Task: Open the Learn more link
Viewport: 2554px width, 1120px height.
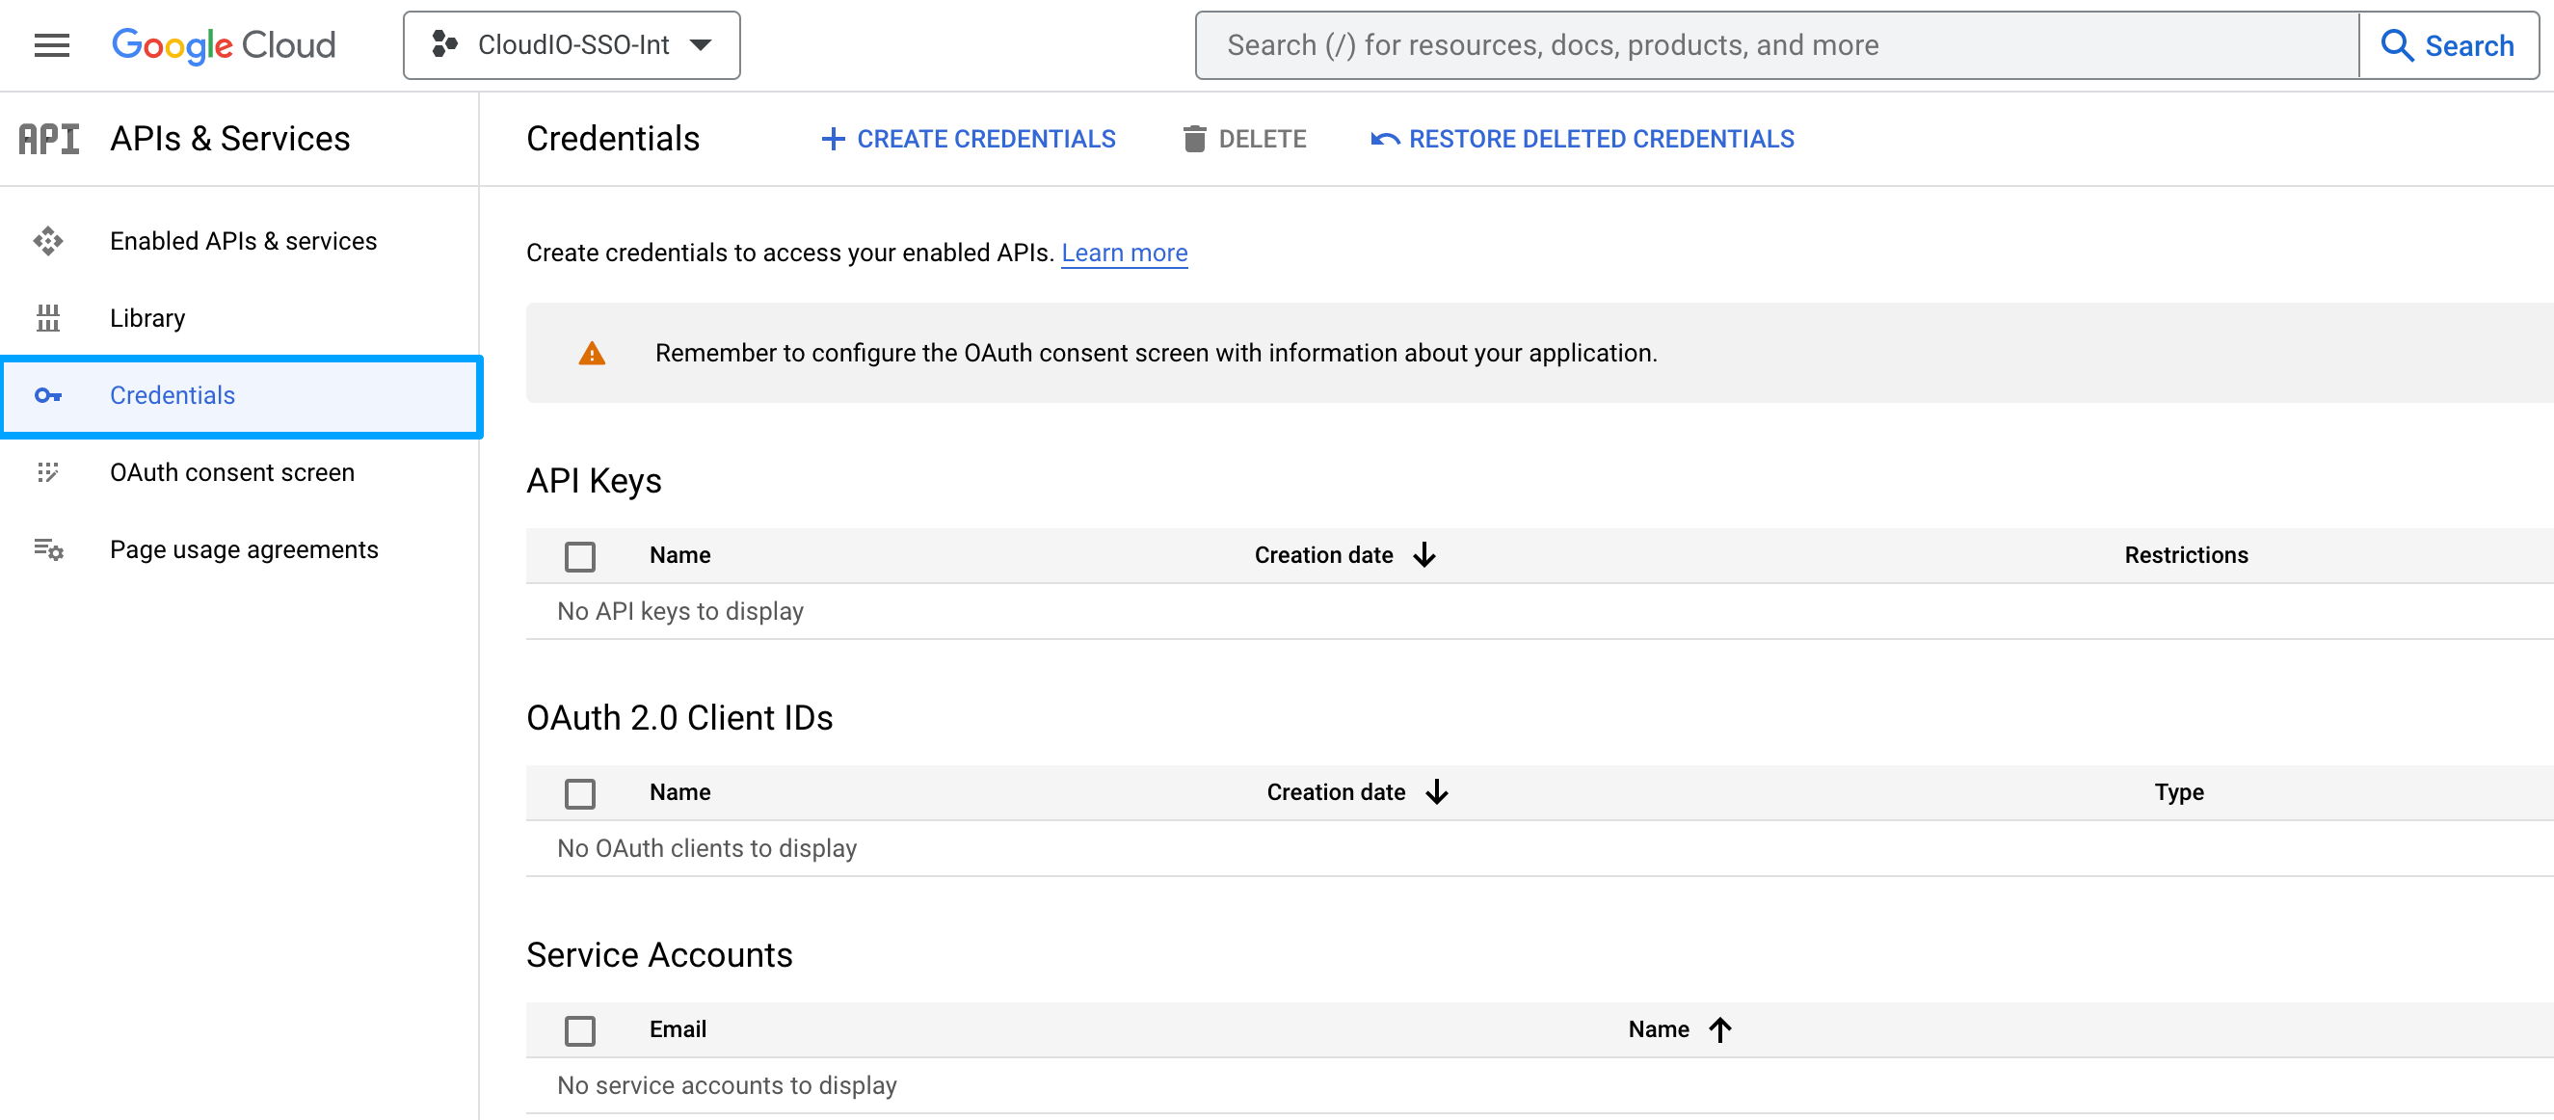Action: [x=1124, y=253]
